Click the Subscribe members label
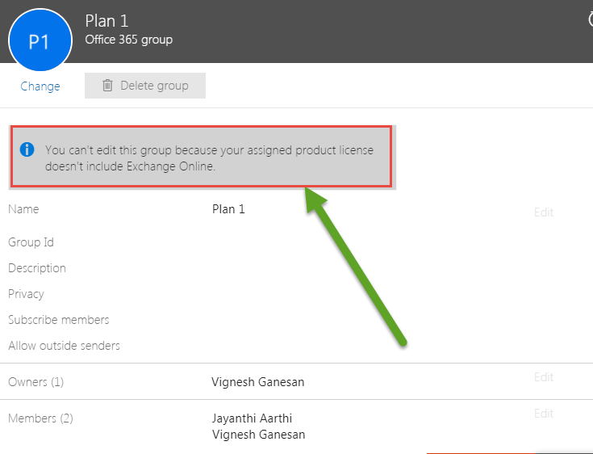This screenshot has height=454, width=593. coord(59,320)
